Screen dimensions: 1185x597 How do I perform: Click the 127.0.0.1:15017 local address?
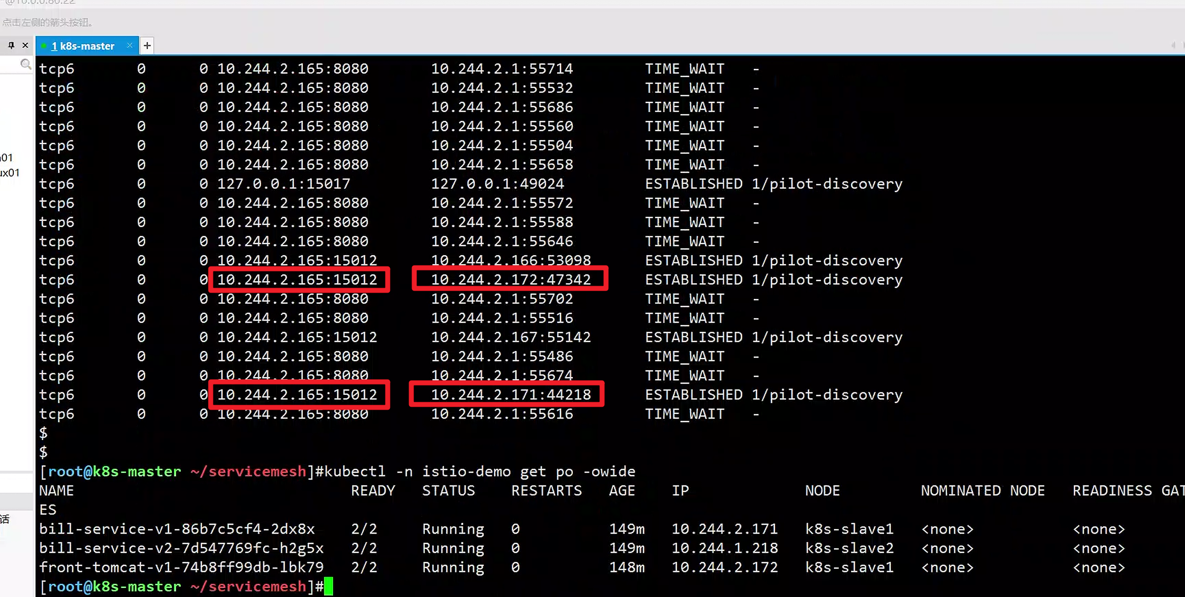[x=284, y=183]
